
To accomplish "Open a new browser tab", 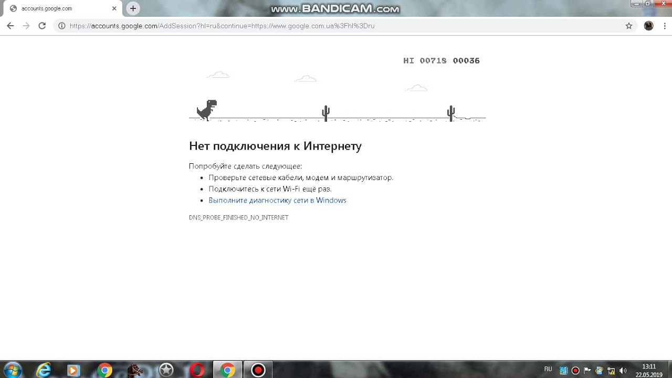I will coord(133,8).
